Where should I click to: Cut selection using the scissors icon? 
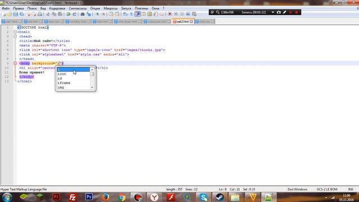48,14
